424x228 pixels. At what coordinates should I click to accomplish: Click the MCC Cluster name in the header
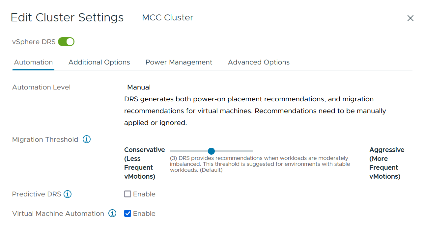(167, 17)
